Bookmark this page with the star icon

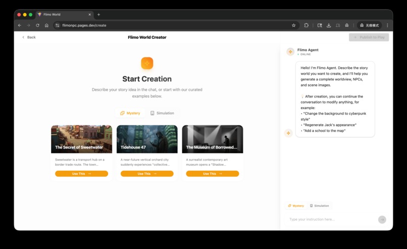(x=293, y=25)
